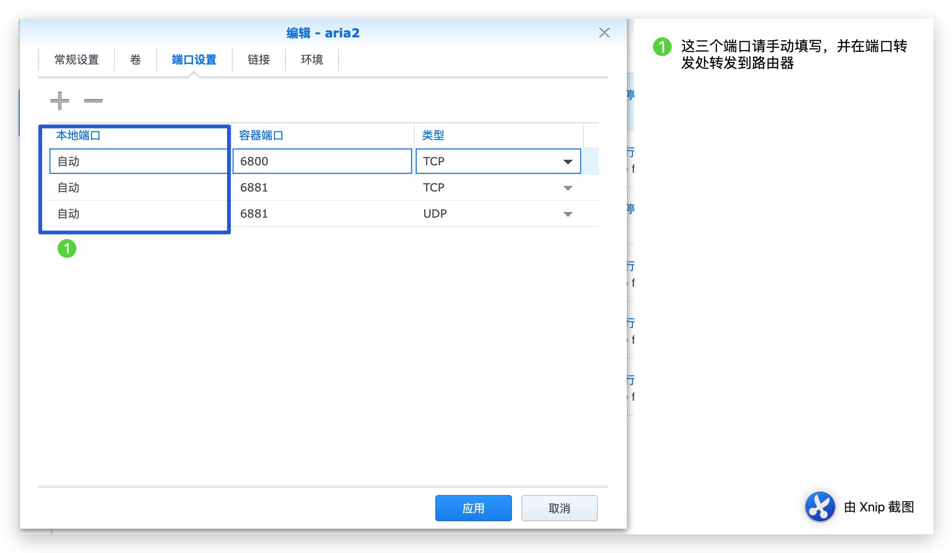
Task: Click the Xnip scissors logo icon
Action: point(820,506)
